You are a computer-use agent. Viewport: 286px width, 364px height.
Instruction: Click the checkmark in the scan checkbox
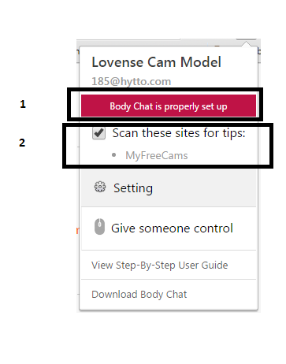[99, 133]
